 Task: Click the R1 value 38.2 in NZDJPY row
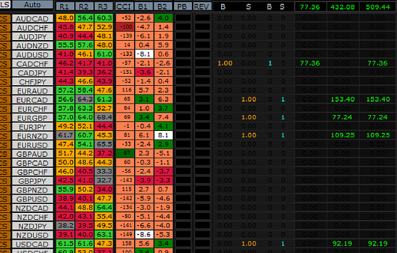[x=65, y=226]
